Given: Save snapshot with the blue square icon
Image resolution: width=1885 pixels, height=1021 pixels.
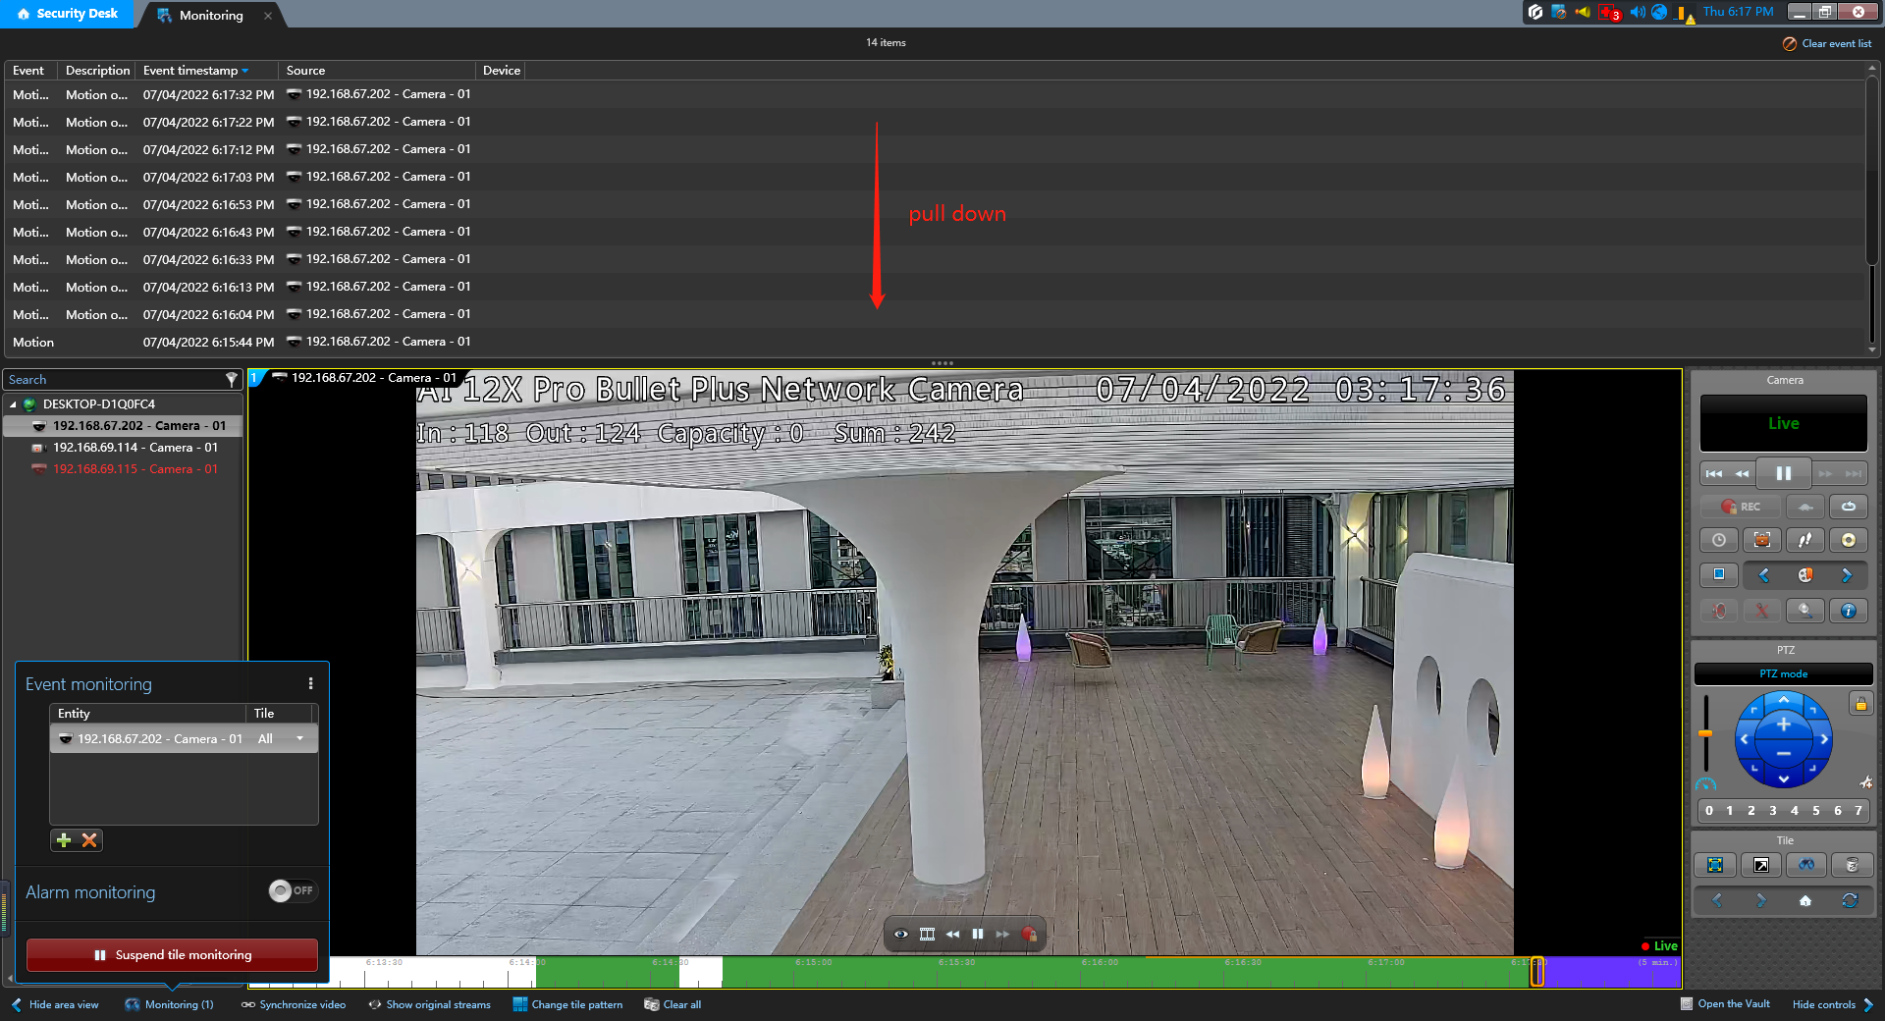Looking at the screenshot, I should pos(1719,575).
